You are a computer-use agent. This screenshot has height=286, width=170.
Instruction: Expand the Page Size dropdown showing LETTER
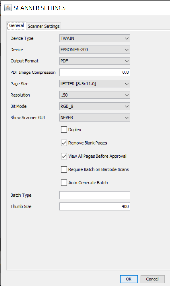[x=95, y=84]
